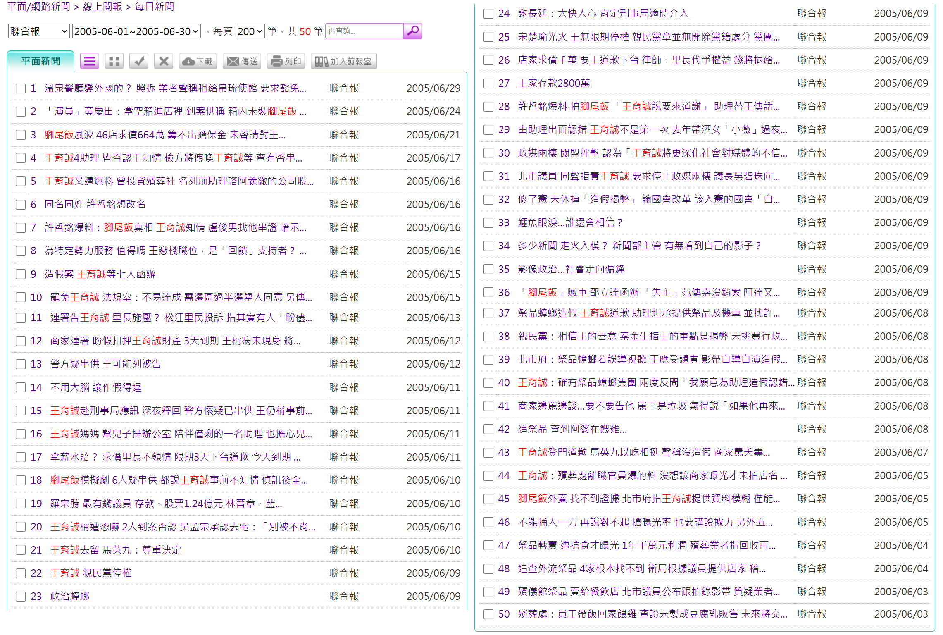Click the 傳送 email send button
The height and width of the screenshot is (635, 943).
242,62
